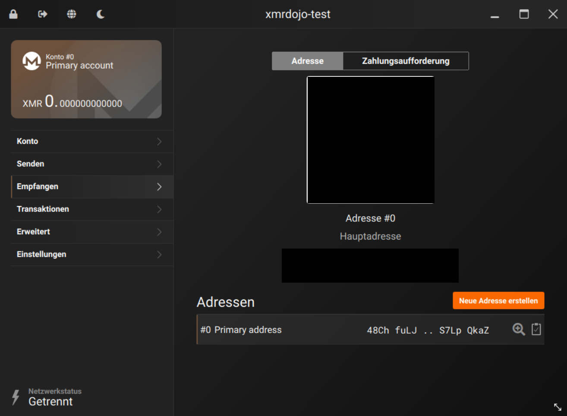Click the Hauptadresse label text
The width and height of the screenshot is (567, 416).
pos(371,236)
